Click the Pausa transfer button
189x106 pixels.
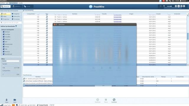point(106,101)
